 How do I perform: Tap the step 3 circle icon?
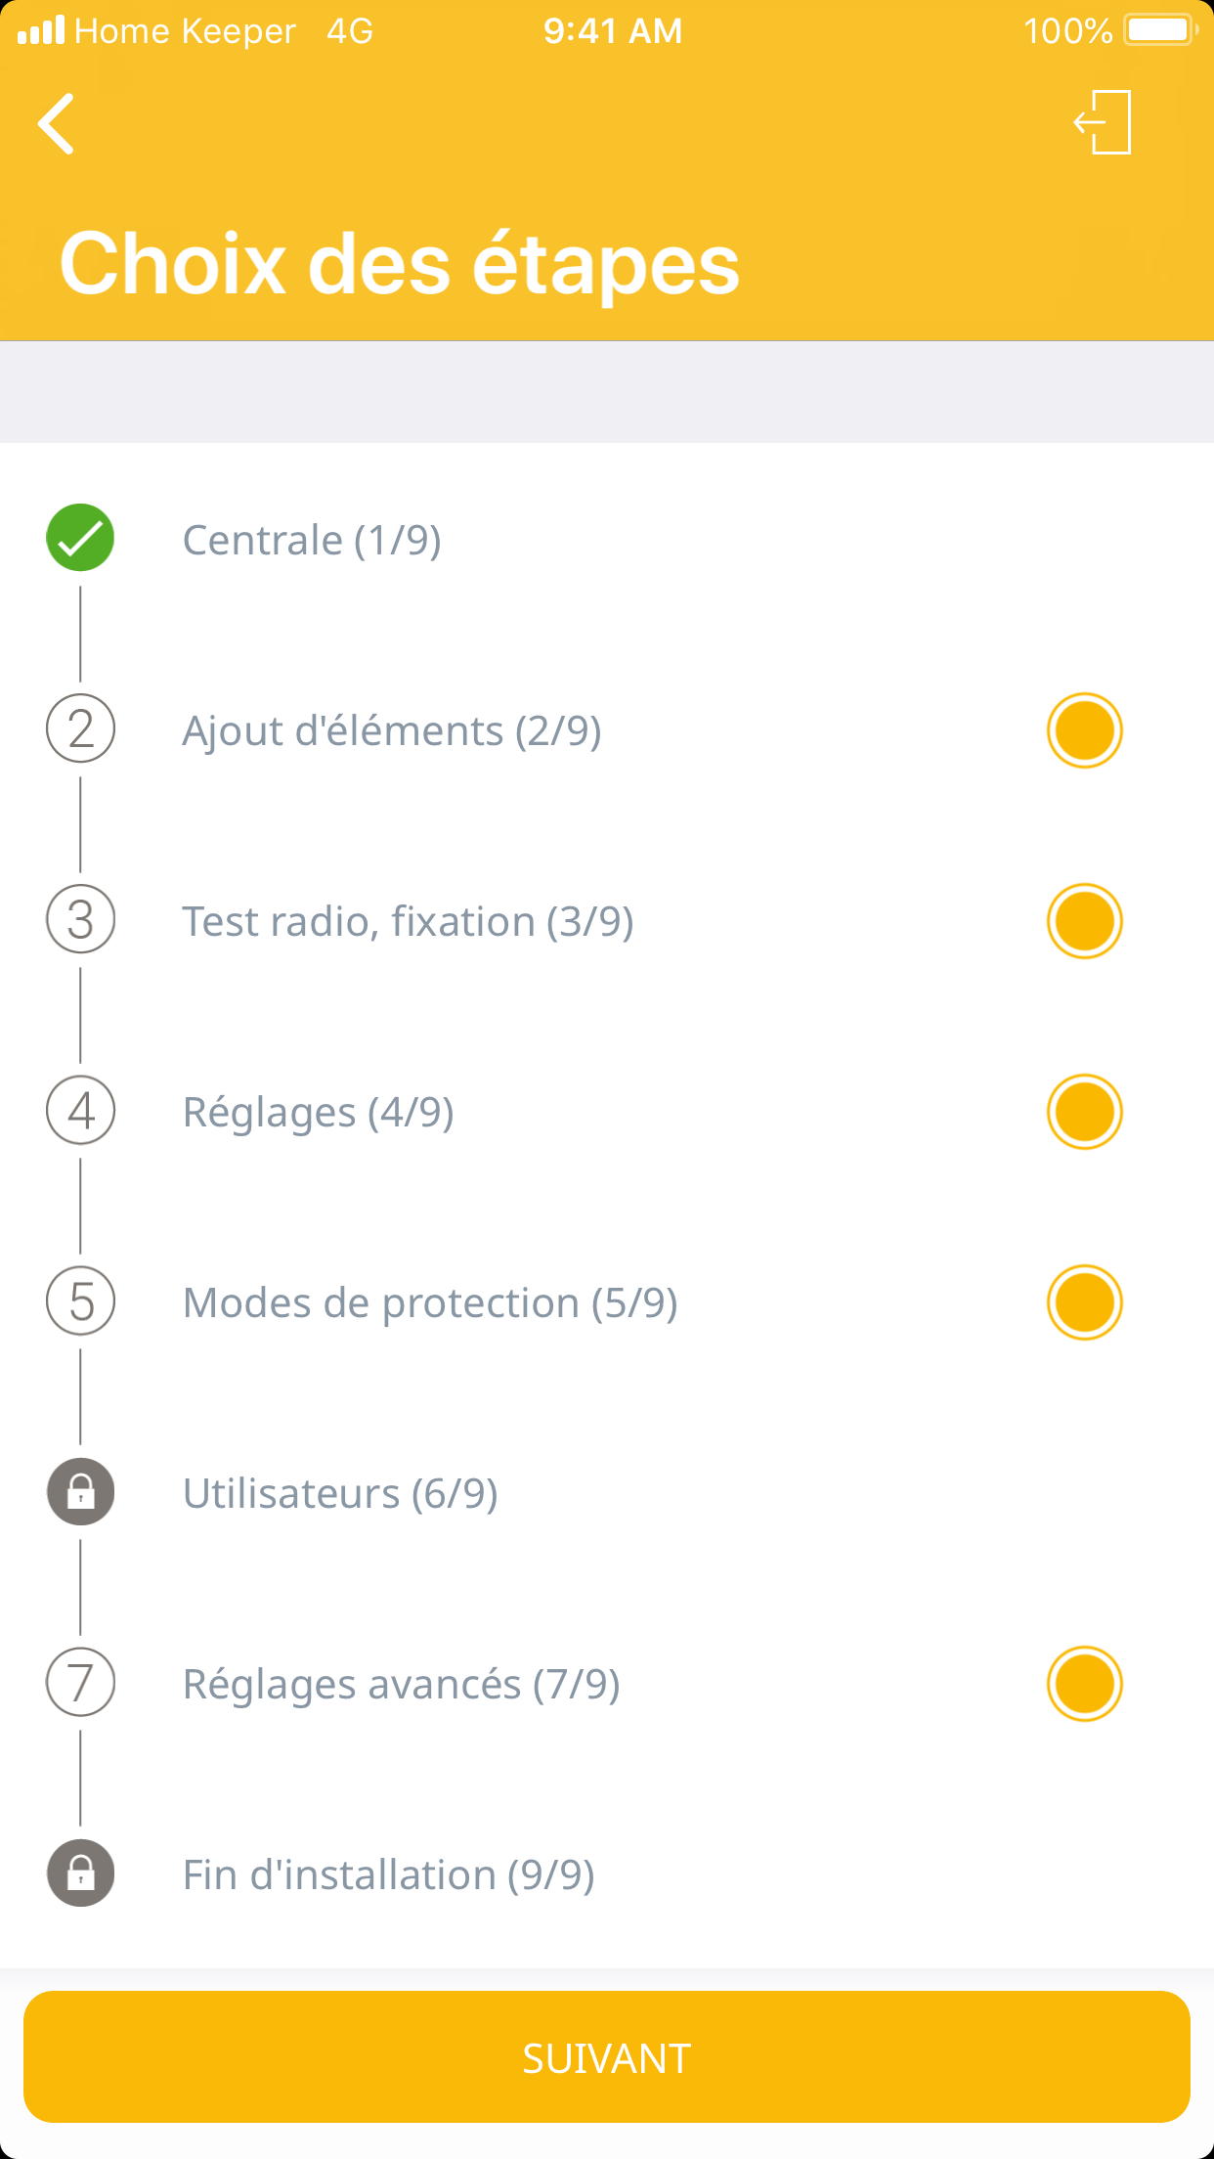[81, 919]
